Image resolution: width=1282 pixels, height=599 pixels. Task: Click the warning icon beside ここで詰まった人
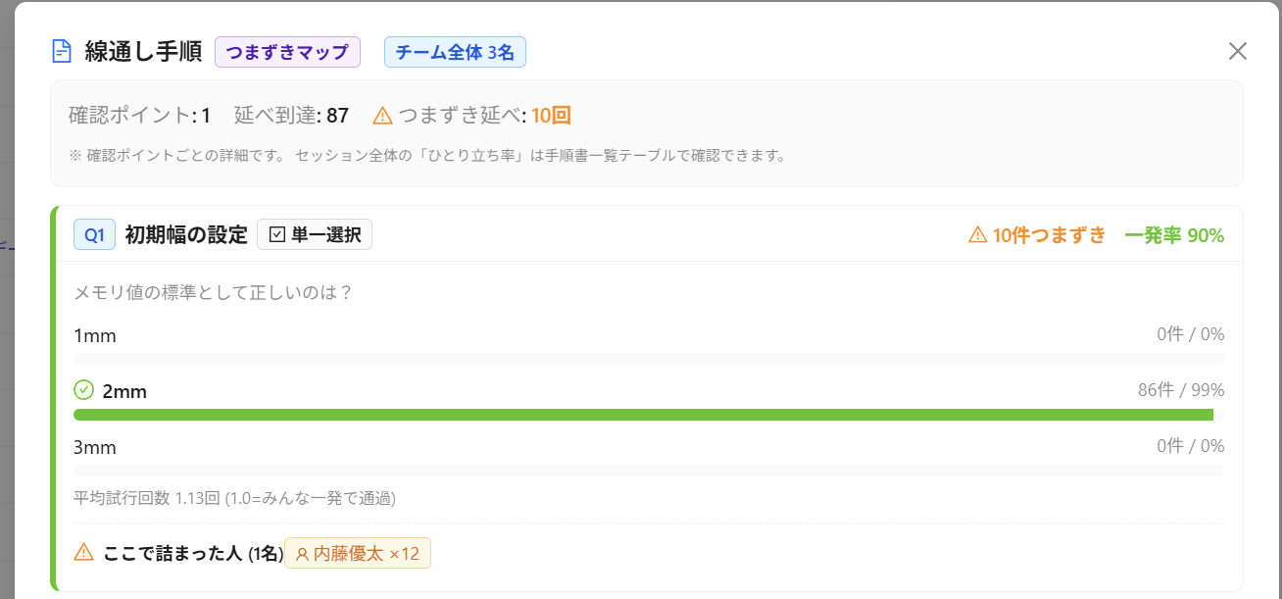tap(84, 553)
